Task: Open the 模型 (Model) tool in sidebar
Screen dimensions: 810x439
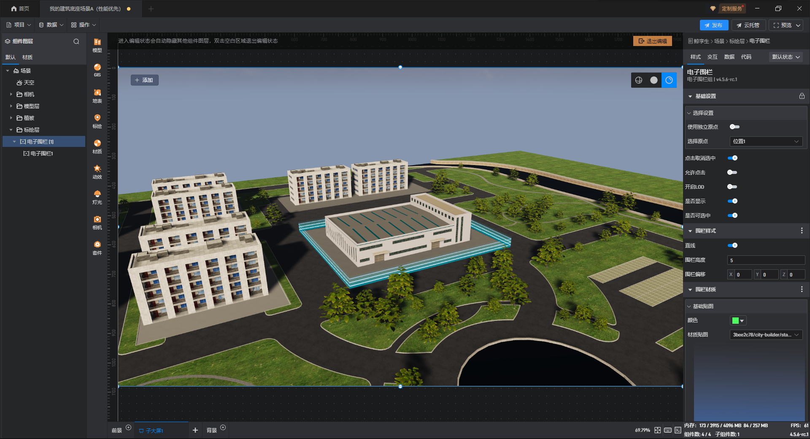Action: pos(97,45)
